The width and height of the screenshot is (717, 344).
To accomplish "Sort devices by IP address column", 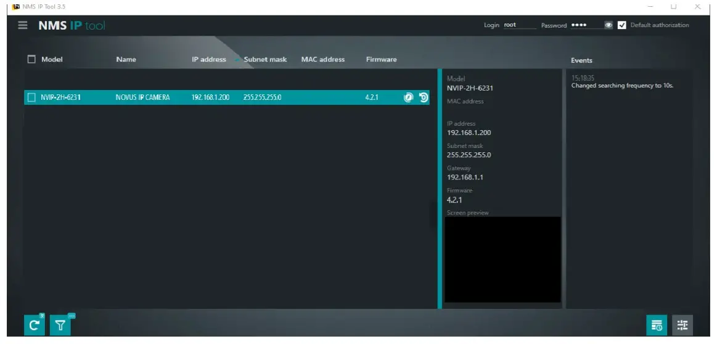I will (209, 59).
